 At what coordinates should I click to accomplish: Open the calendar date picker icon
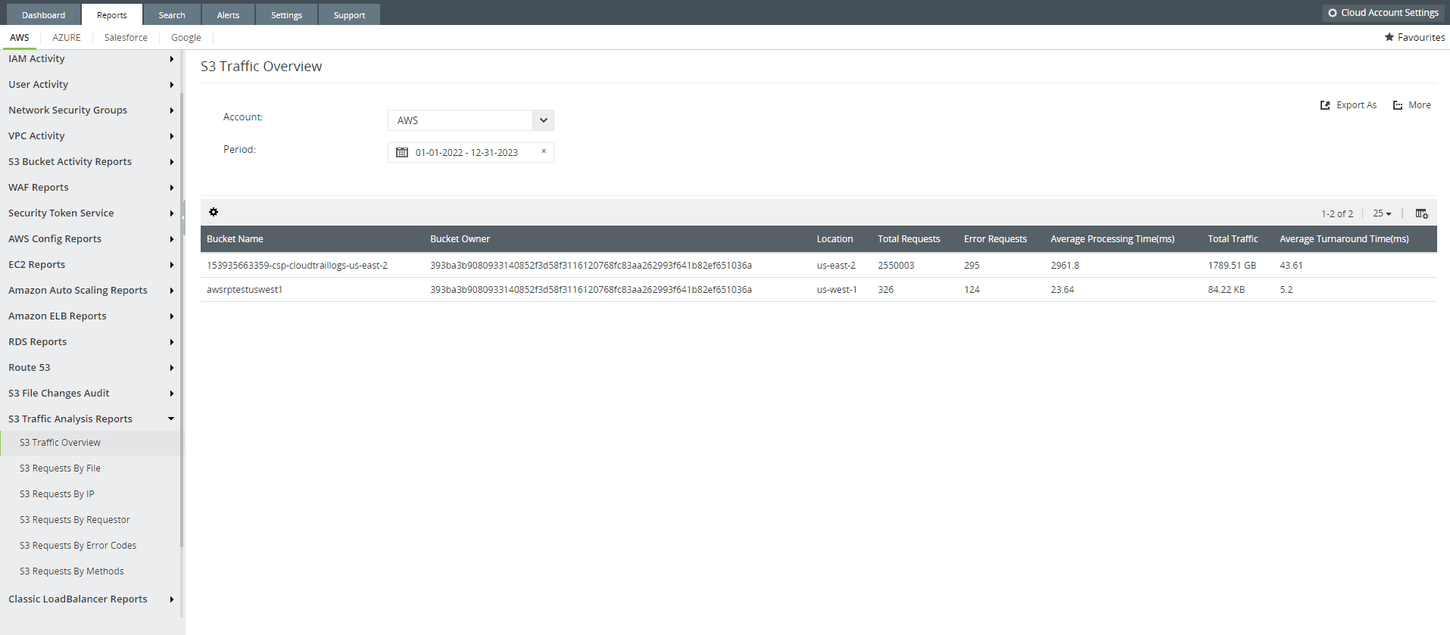pos(402,153)
